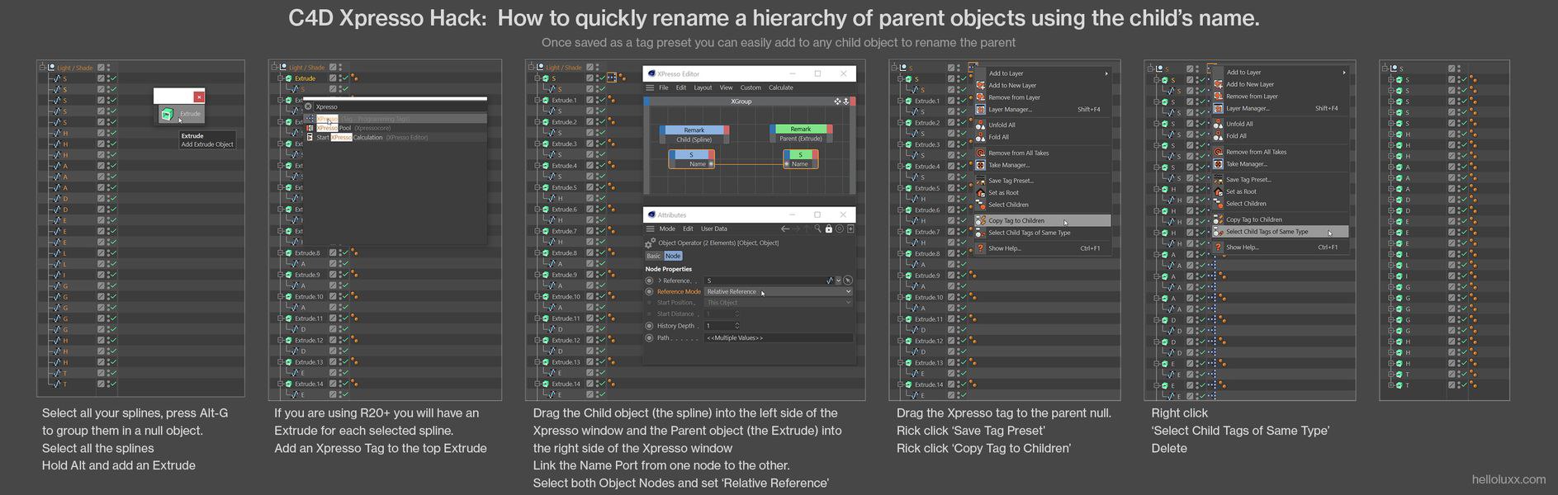
Task: Click the History Depth stepper arrows
Action: (737, 326)
